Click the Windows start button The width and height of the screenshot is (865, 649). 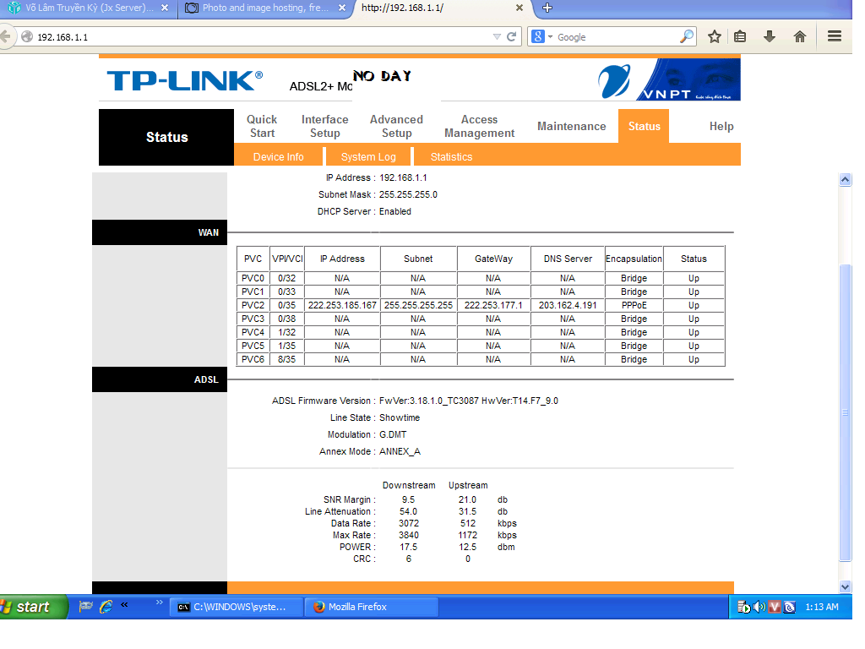click(x=33, y=607)
